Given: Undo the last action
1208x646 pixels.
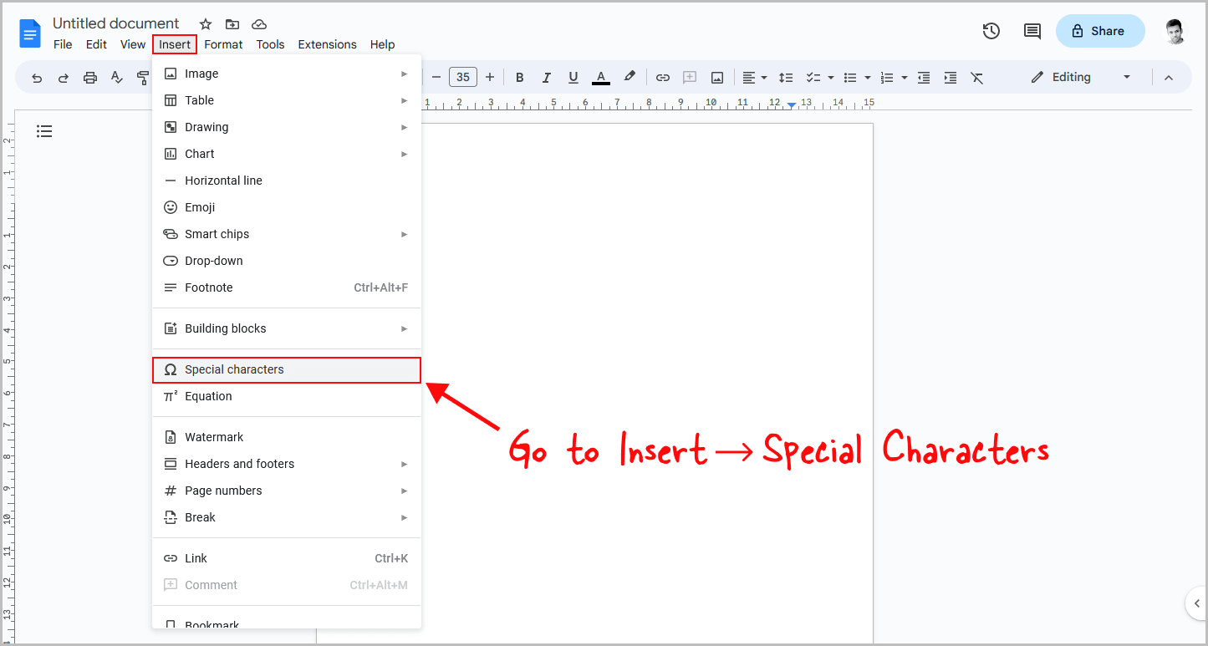Looking at the screenshot, I should [36, 77].
